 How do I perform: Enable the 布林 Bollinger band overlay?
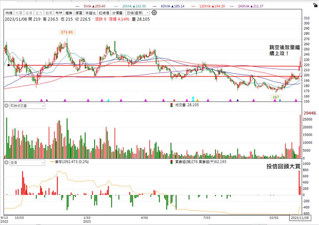(59, 13)
